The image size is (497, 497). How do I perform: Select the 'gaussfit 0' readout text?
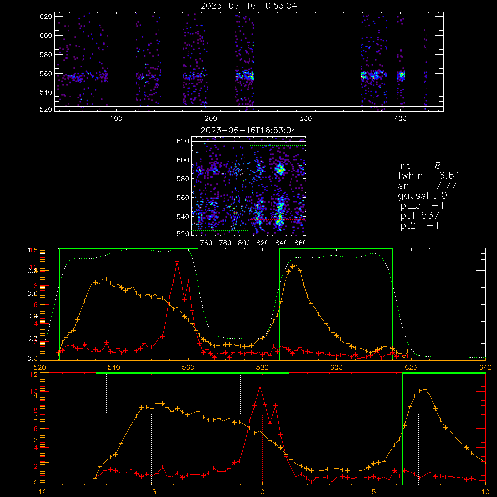(422, 195)
